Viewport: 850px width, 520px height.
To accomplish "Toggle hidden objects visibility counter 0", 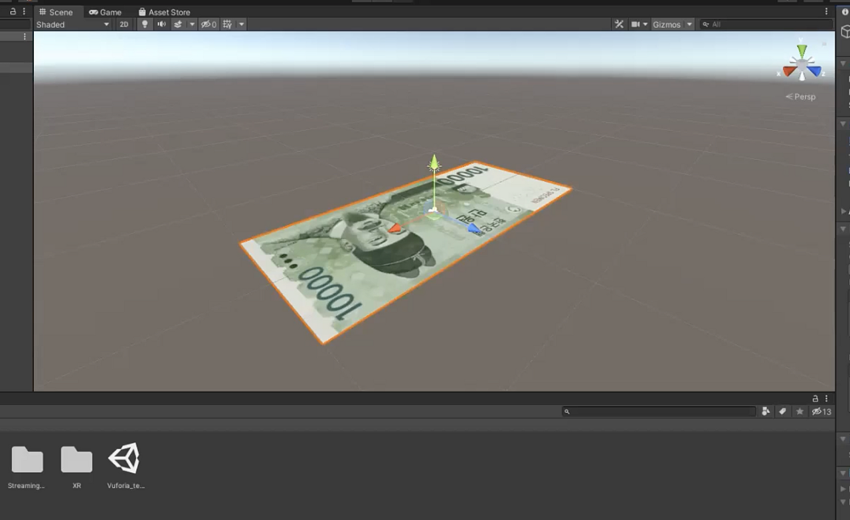I will tap(209, 25).
